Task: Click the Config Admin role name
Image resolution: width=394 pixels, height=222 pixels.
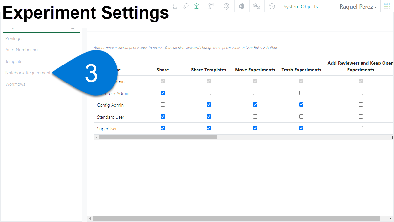Action: pos(110,105)
